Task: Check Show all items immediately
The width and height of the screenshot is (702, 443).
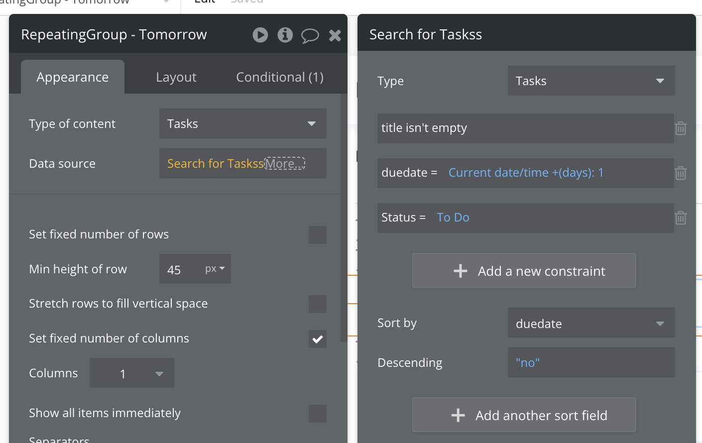Action: [317, 414]
